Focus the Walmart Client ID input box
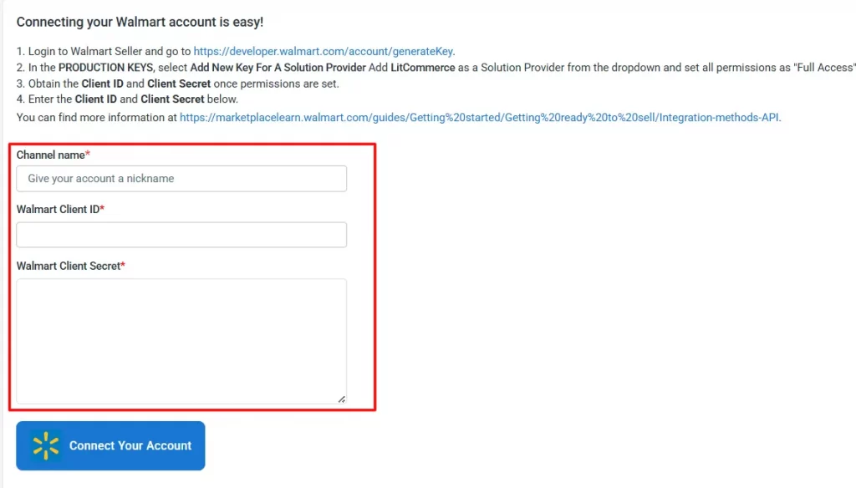 pyautogui.click(x=181, y=234)
